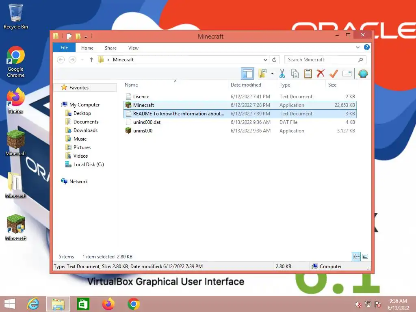Viewport: 416px width, 312px height.
Task: Open the blue Help question mark
Action: tap(367, 47)
